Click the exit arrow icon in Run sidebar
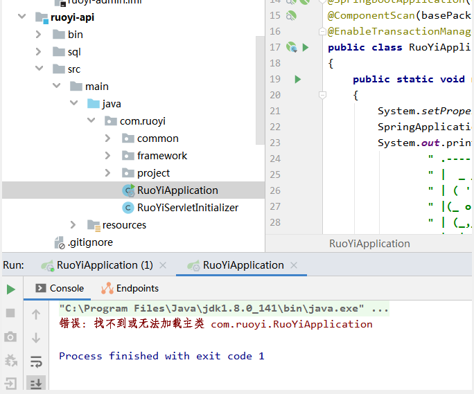 [x=10, y=384]
